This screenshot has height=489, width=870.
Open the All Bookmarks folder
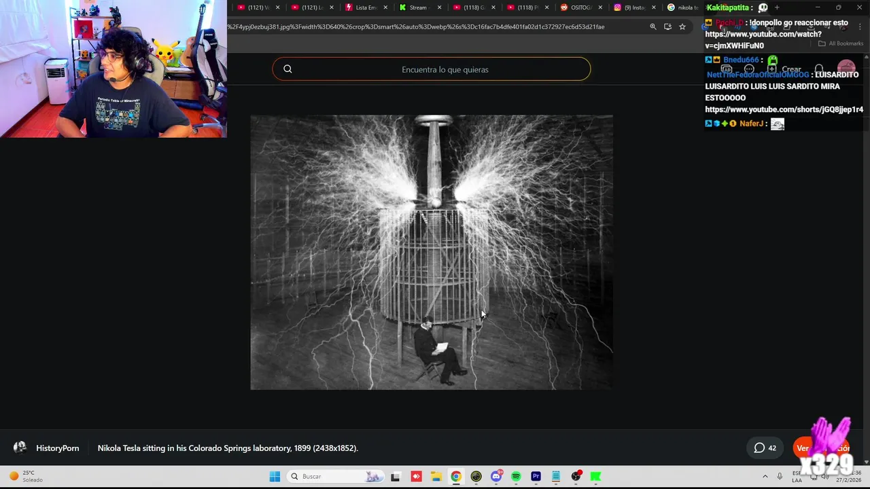(841, 43)
